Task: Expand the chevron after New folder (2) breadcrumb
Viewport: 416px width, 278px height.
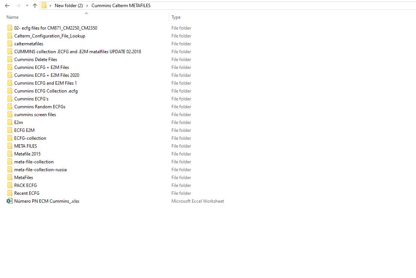Action: (x=87, y=6)
